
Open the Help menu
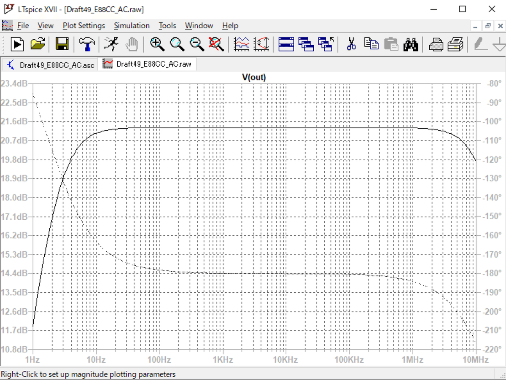point(230,26)
